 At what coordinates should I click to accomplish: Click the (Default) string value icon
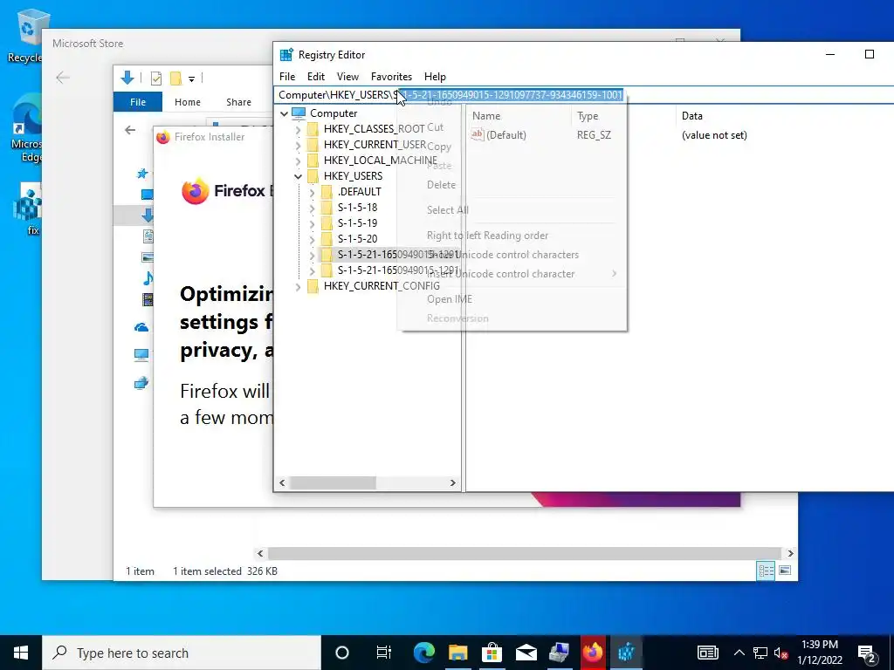click(478, 135)
